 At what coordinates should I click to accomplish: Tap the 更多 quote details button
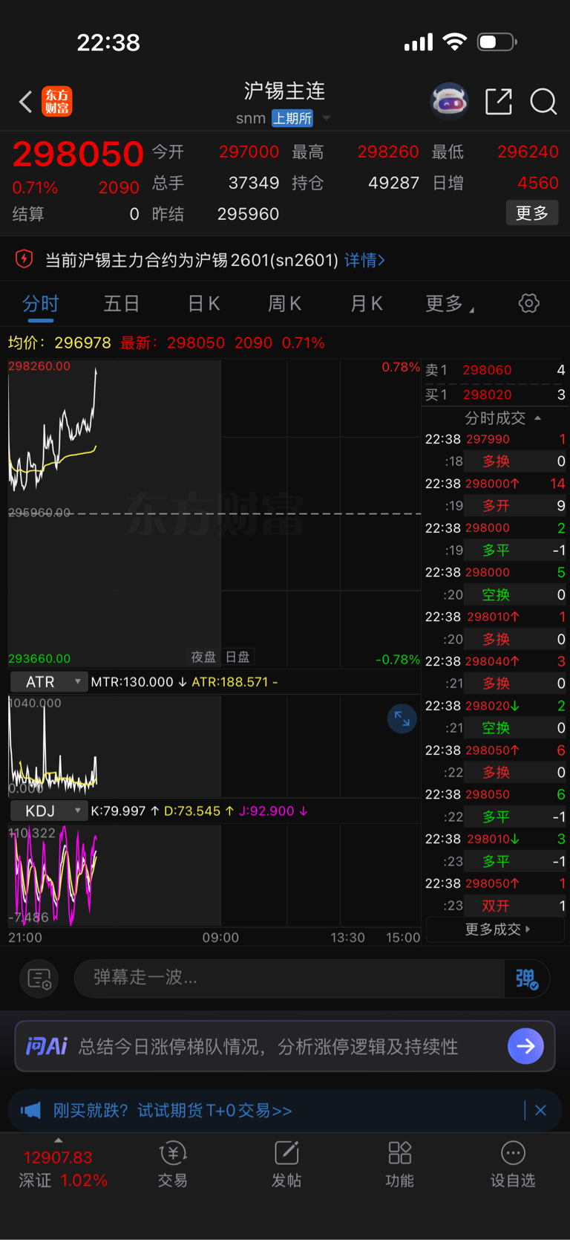click(532, 213)
